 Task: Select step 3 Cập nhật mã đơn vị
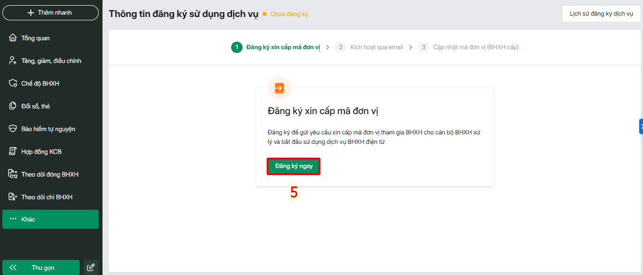[468, 47]
